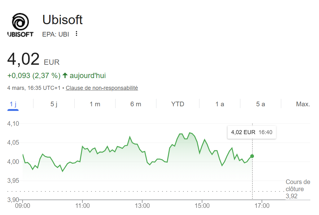This screenshot has height=215, width=319.
Task: Select the 6 m range tab
Action: 136,104
